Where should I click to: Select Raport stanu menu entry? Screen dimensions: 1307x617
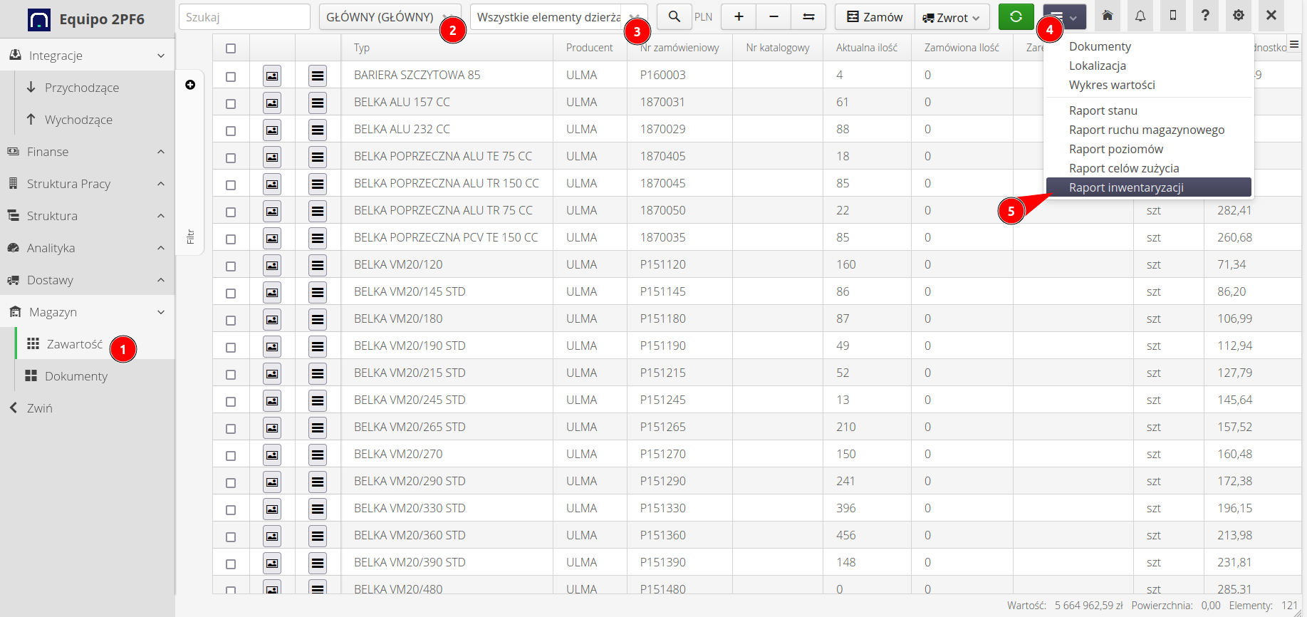coord(1148,110)
